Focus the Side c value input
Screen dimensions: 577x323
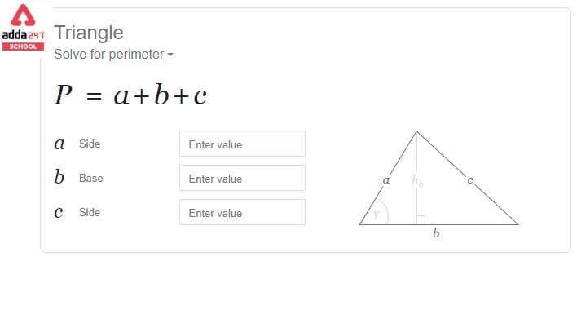(242, 212)
